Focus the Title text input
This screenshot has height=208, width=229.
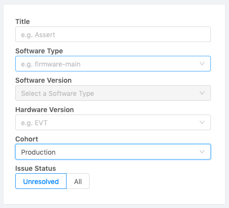pos(113,34)
